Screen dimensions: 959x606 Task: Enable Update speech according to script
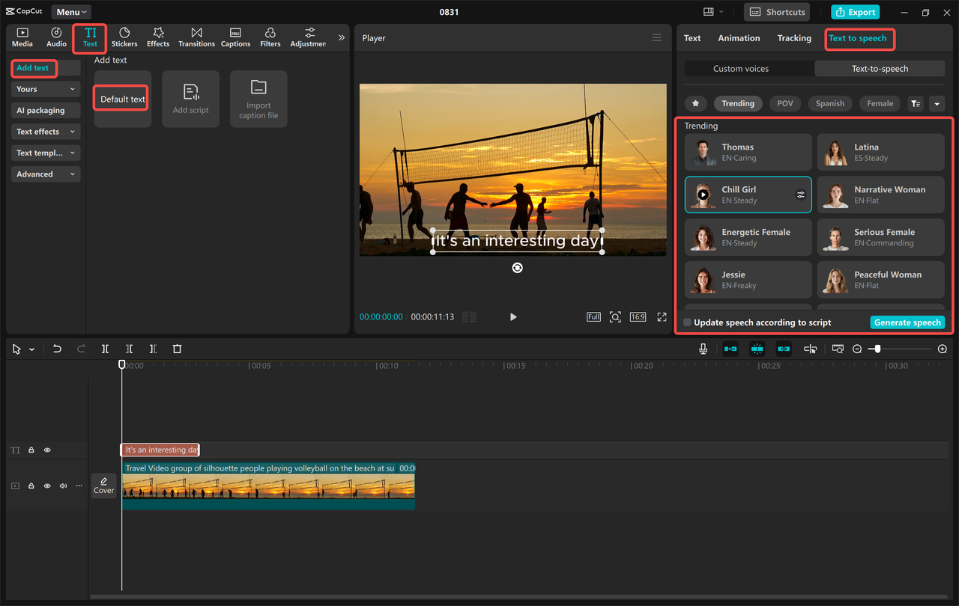(686, 322)
